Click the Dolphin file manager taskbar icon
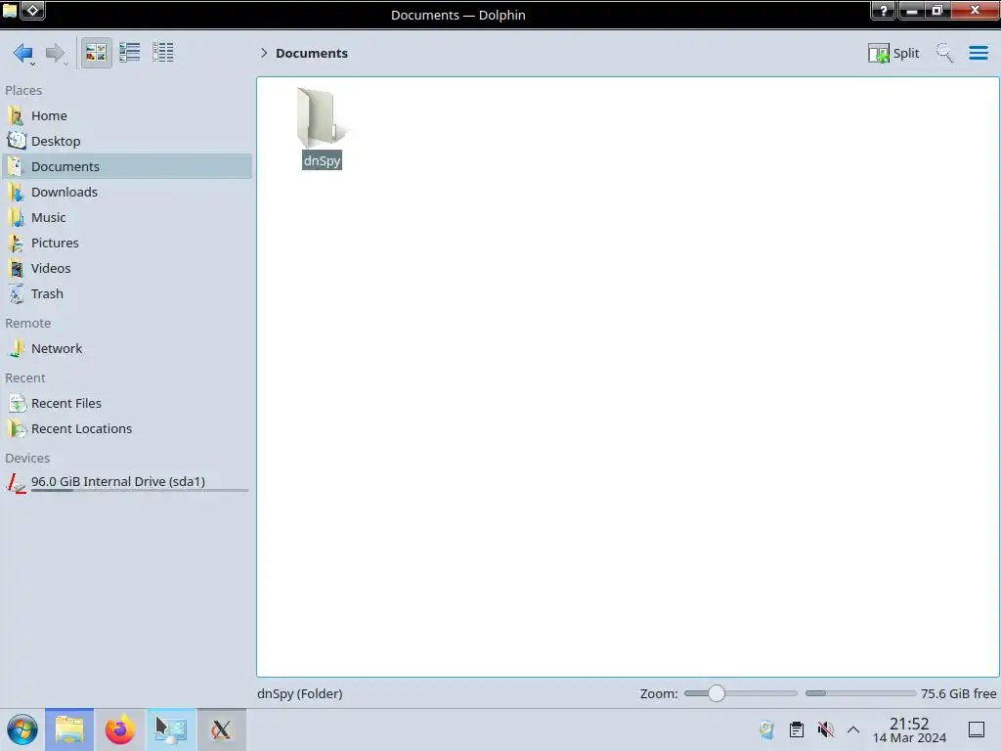The height and width of the screenshot is (751, 1001). [69, 729]
